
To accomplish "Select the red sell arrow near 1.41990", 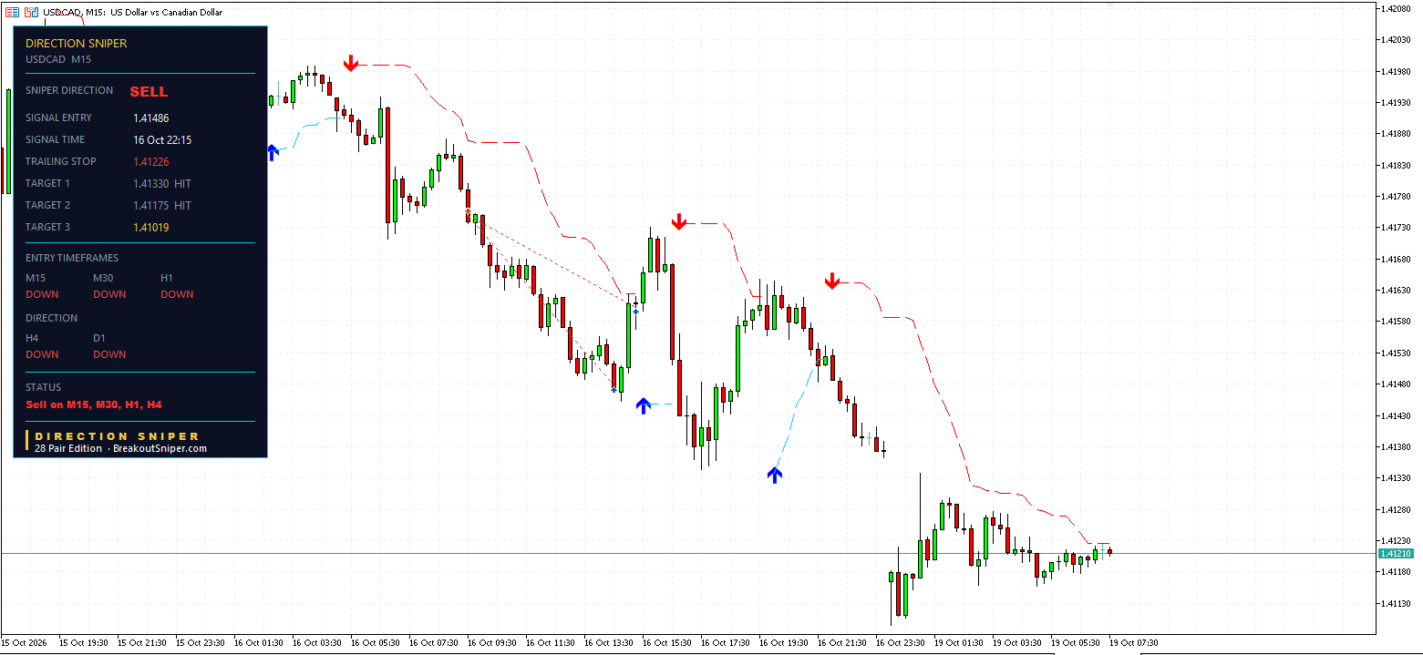I will coord(351,63).
